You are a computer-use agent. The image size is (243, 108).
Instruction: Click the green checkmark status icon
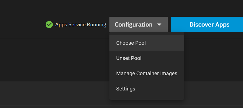49,25
